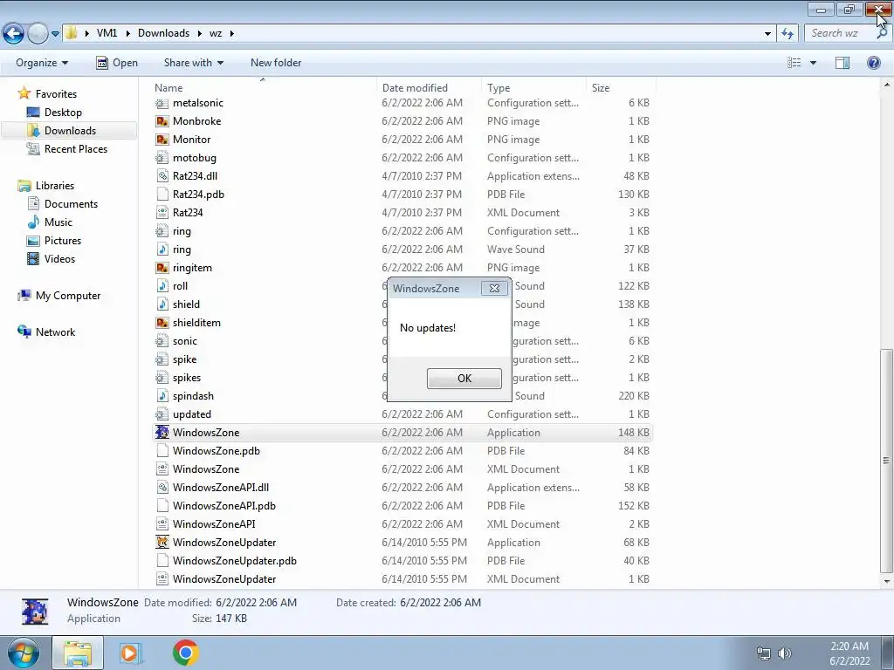The width and height of the screenshot is (894, 670).
Task: Open the Organize dropdown menu
Action: point(42,63)
